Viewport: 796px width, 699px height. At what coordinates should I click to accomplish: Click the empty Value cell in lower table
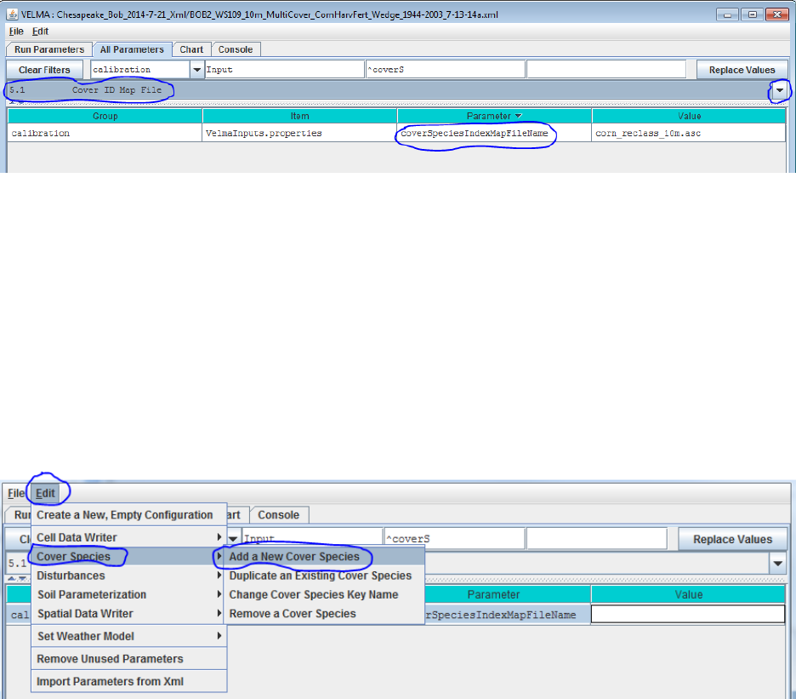click(688, 614)
